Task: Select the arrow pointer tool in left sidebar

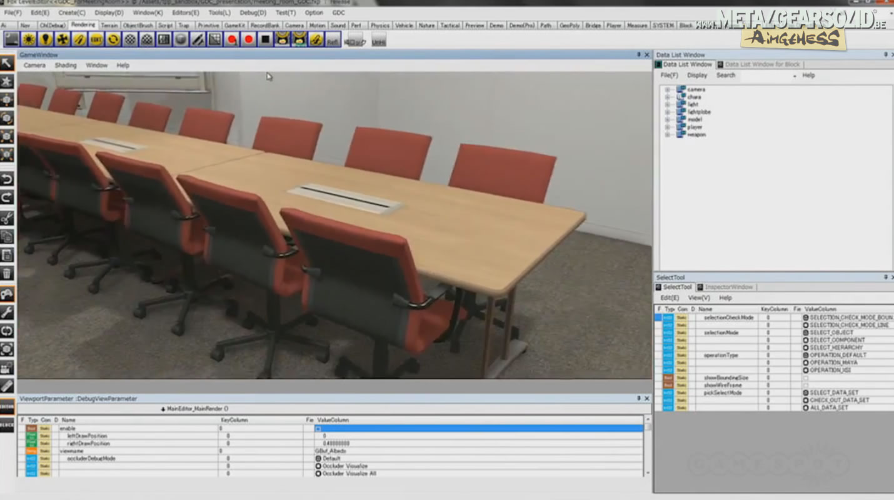Action: click(7, 62)
